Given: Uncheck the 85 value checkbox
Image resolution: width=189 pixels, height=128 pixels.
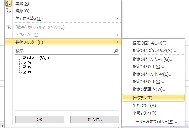Looking at the screenshot, I should tap(25, 67).
